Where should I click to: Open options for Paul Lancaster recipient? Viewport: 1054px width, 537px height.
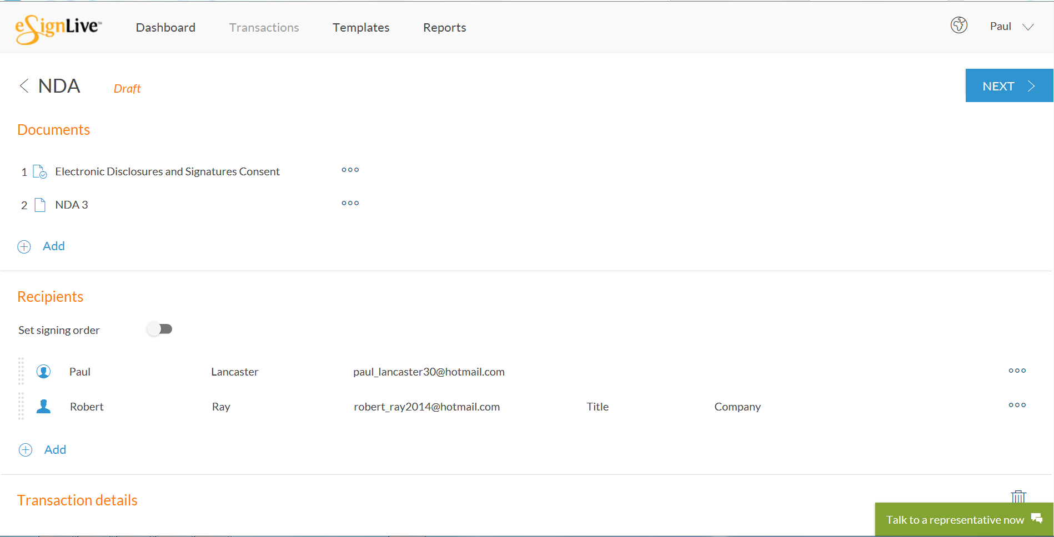[x=1017, y=371]
